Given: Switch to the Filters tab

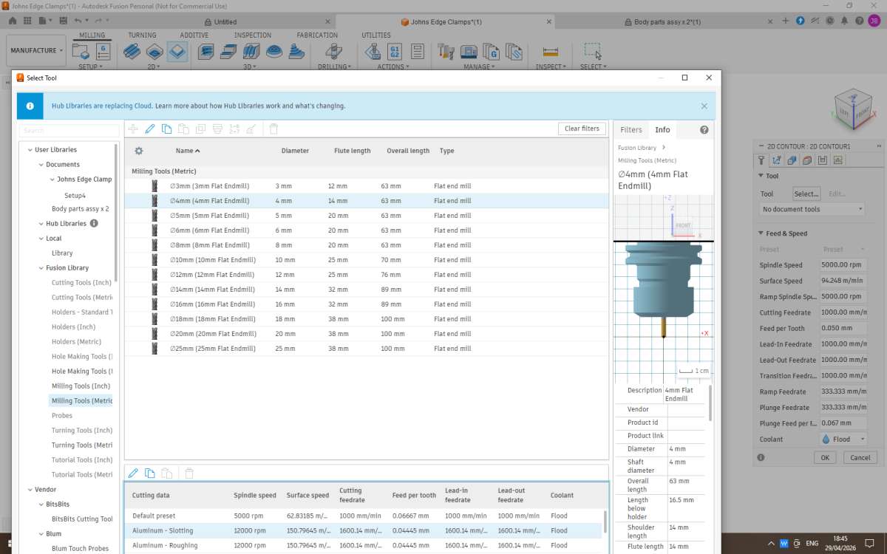Looking at the screenshot, I should coord(631,129).
